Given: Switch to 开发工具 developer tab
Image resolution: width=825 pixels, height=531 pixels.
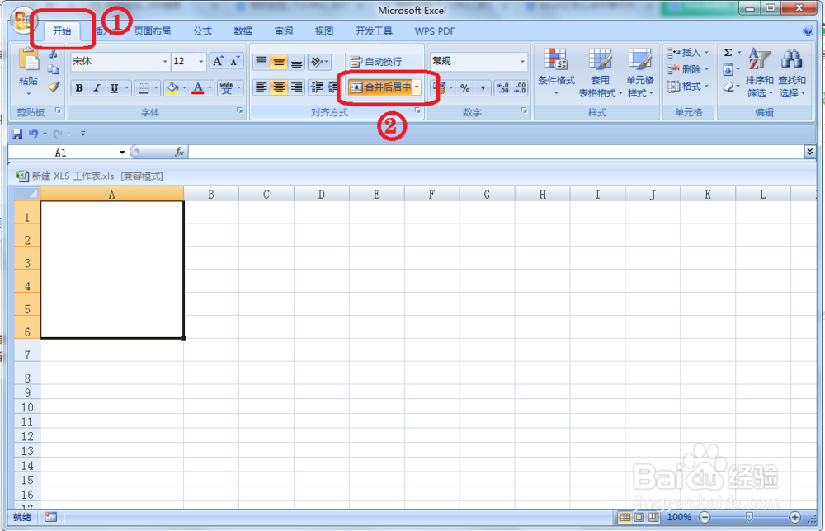Looking at the screenshot, I should pyautogui.click(x=374, y=31).
